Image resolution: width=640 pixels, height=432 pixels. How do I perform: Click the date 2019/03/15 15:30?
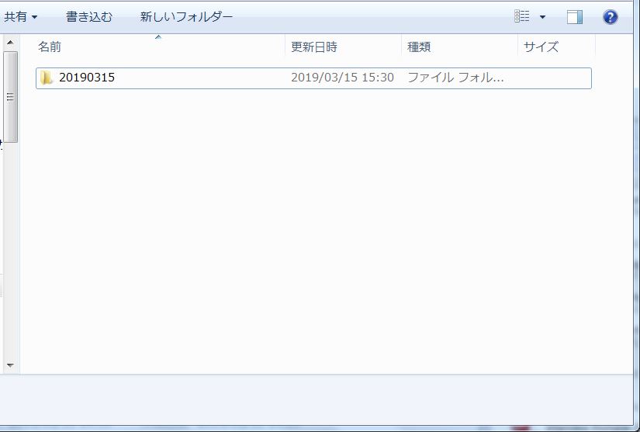point(342,78)
